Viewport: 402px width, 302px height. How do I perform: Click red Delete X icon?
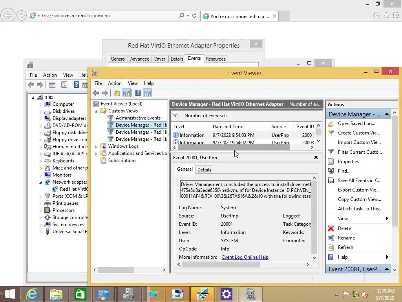click(331, 228)
